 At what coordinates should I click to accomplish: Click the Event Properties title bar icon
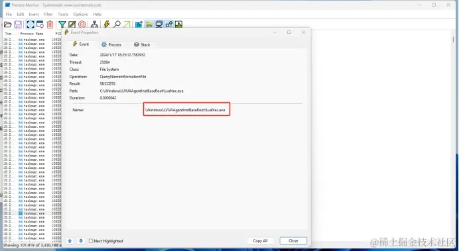(66, 32)
